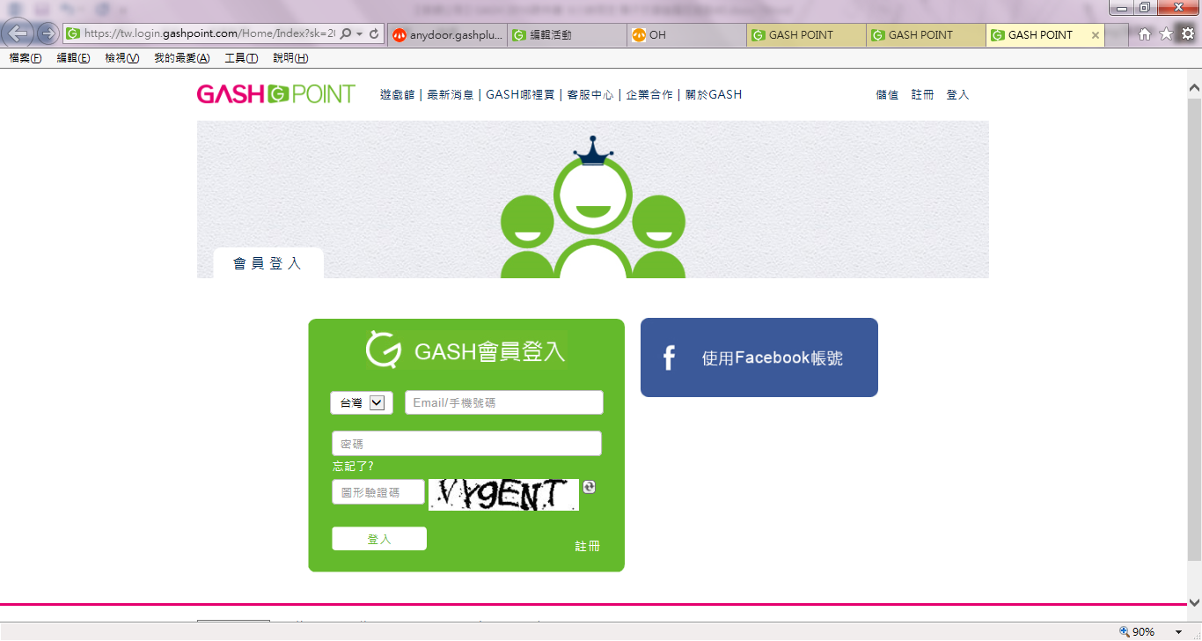The image size is (1202, 641).
Task: Click the white 登入 submit button
Action: pos(379,539)
